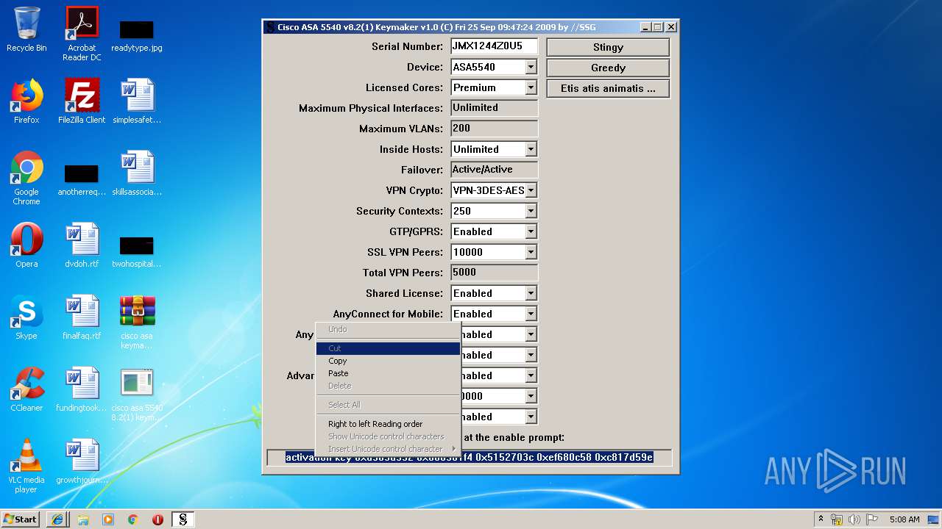Expand the GTP/GPRS dropdown
Viewport: 942px width, 529px height.
[x=531, y=231]
